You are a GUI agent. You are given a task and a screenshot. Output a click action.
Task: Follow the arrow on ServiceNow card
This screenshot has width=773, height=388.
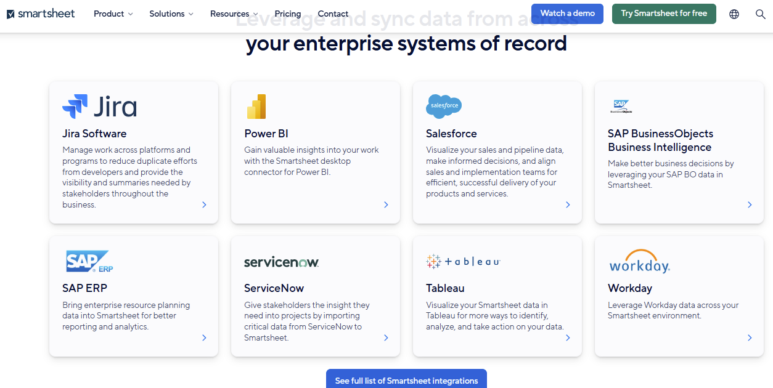(x=386, y=337)
